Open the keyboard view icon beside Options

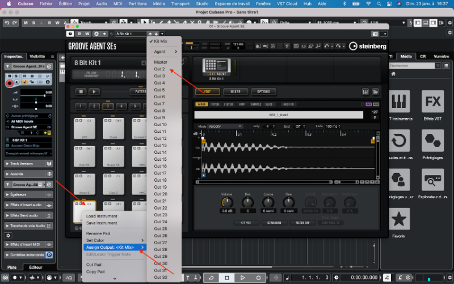pyautogui.click(x=365, y=92)
